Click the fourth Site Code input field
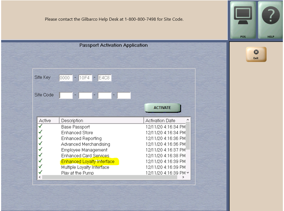 [124, 95]
